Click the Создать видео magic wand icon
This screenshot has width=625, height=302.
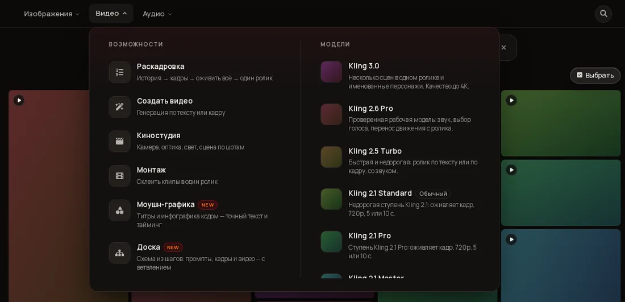(119, 106)
